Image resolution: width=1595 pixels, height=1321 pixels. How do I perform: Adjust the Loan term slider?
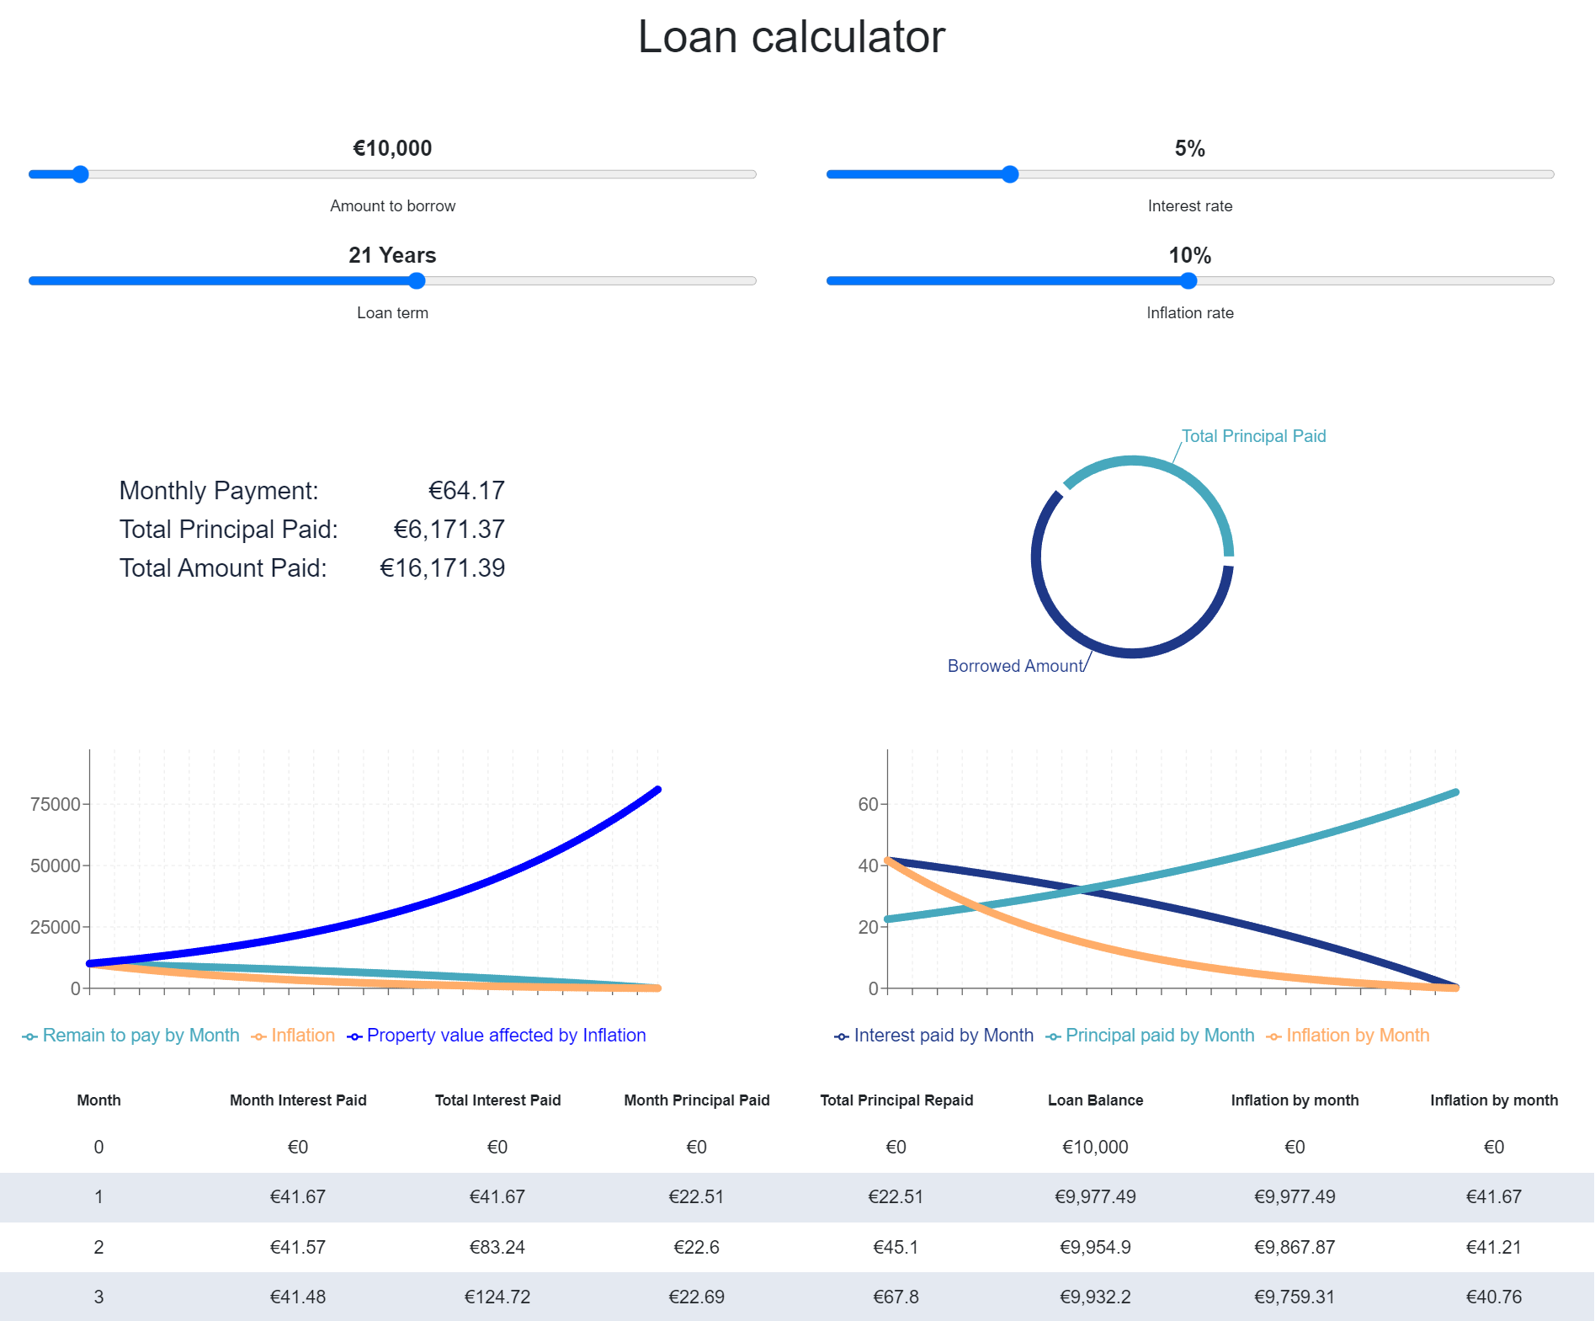click(x=418, y=281)
